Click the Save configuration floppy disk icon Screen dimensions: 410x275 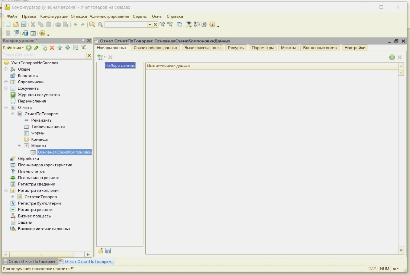[23, 24]
